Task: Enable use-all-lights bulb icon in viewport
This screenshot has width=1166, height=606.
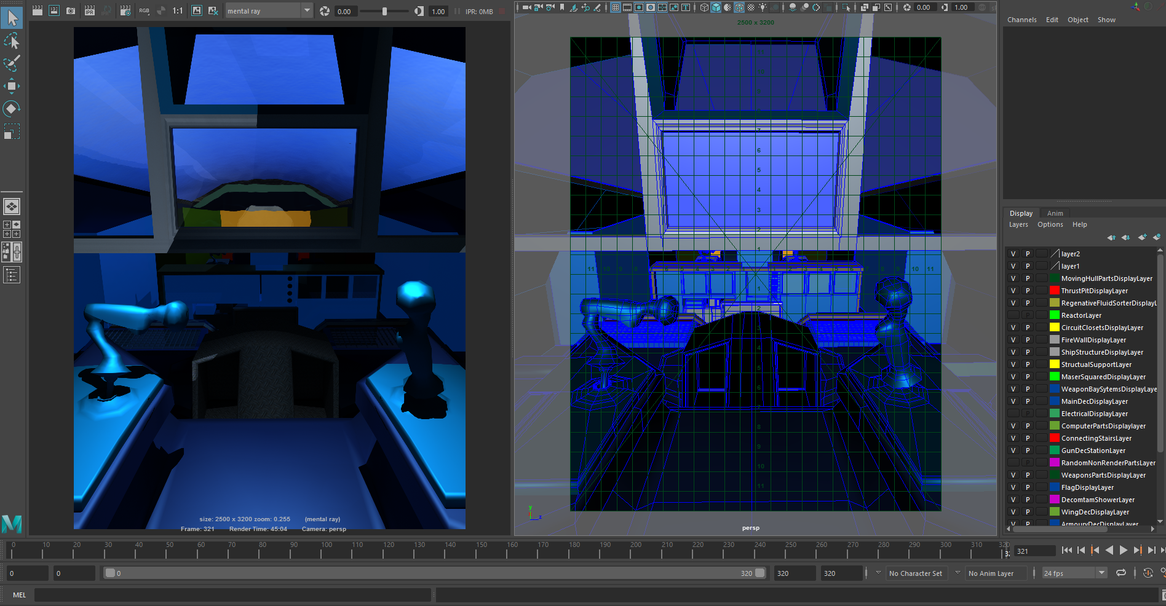Action: click(763, 7)
